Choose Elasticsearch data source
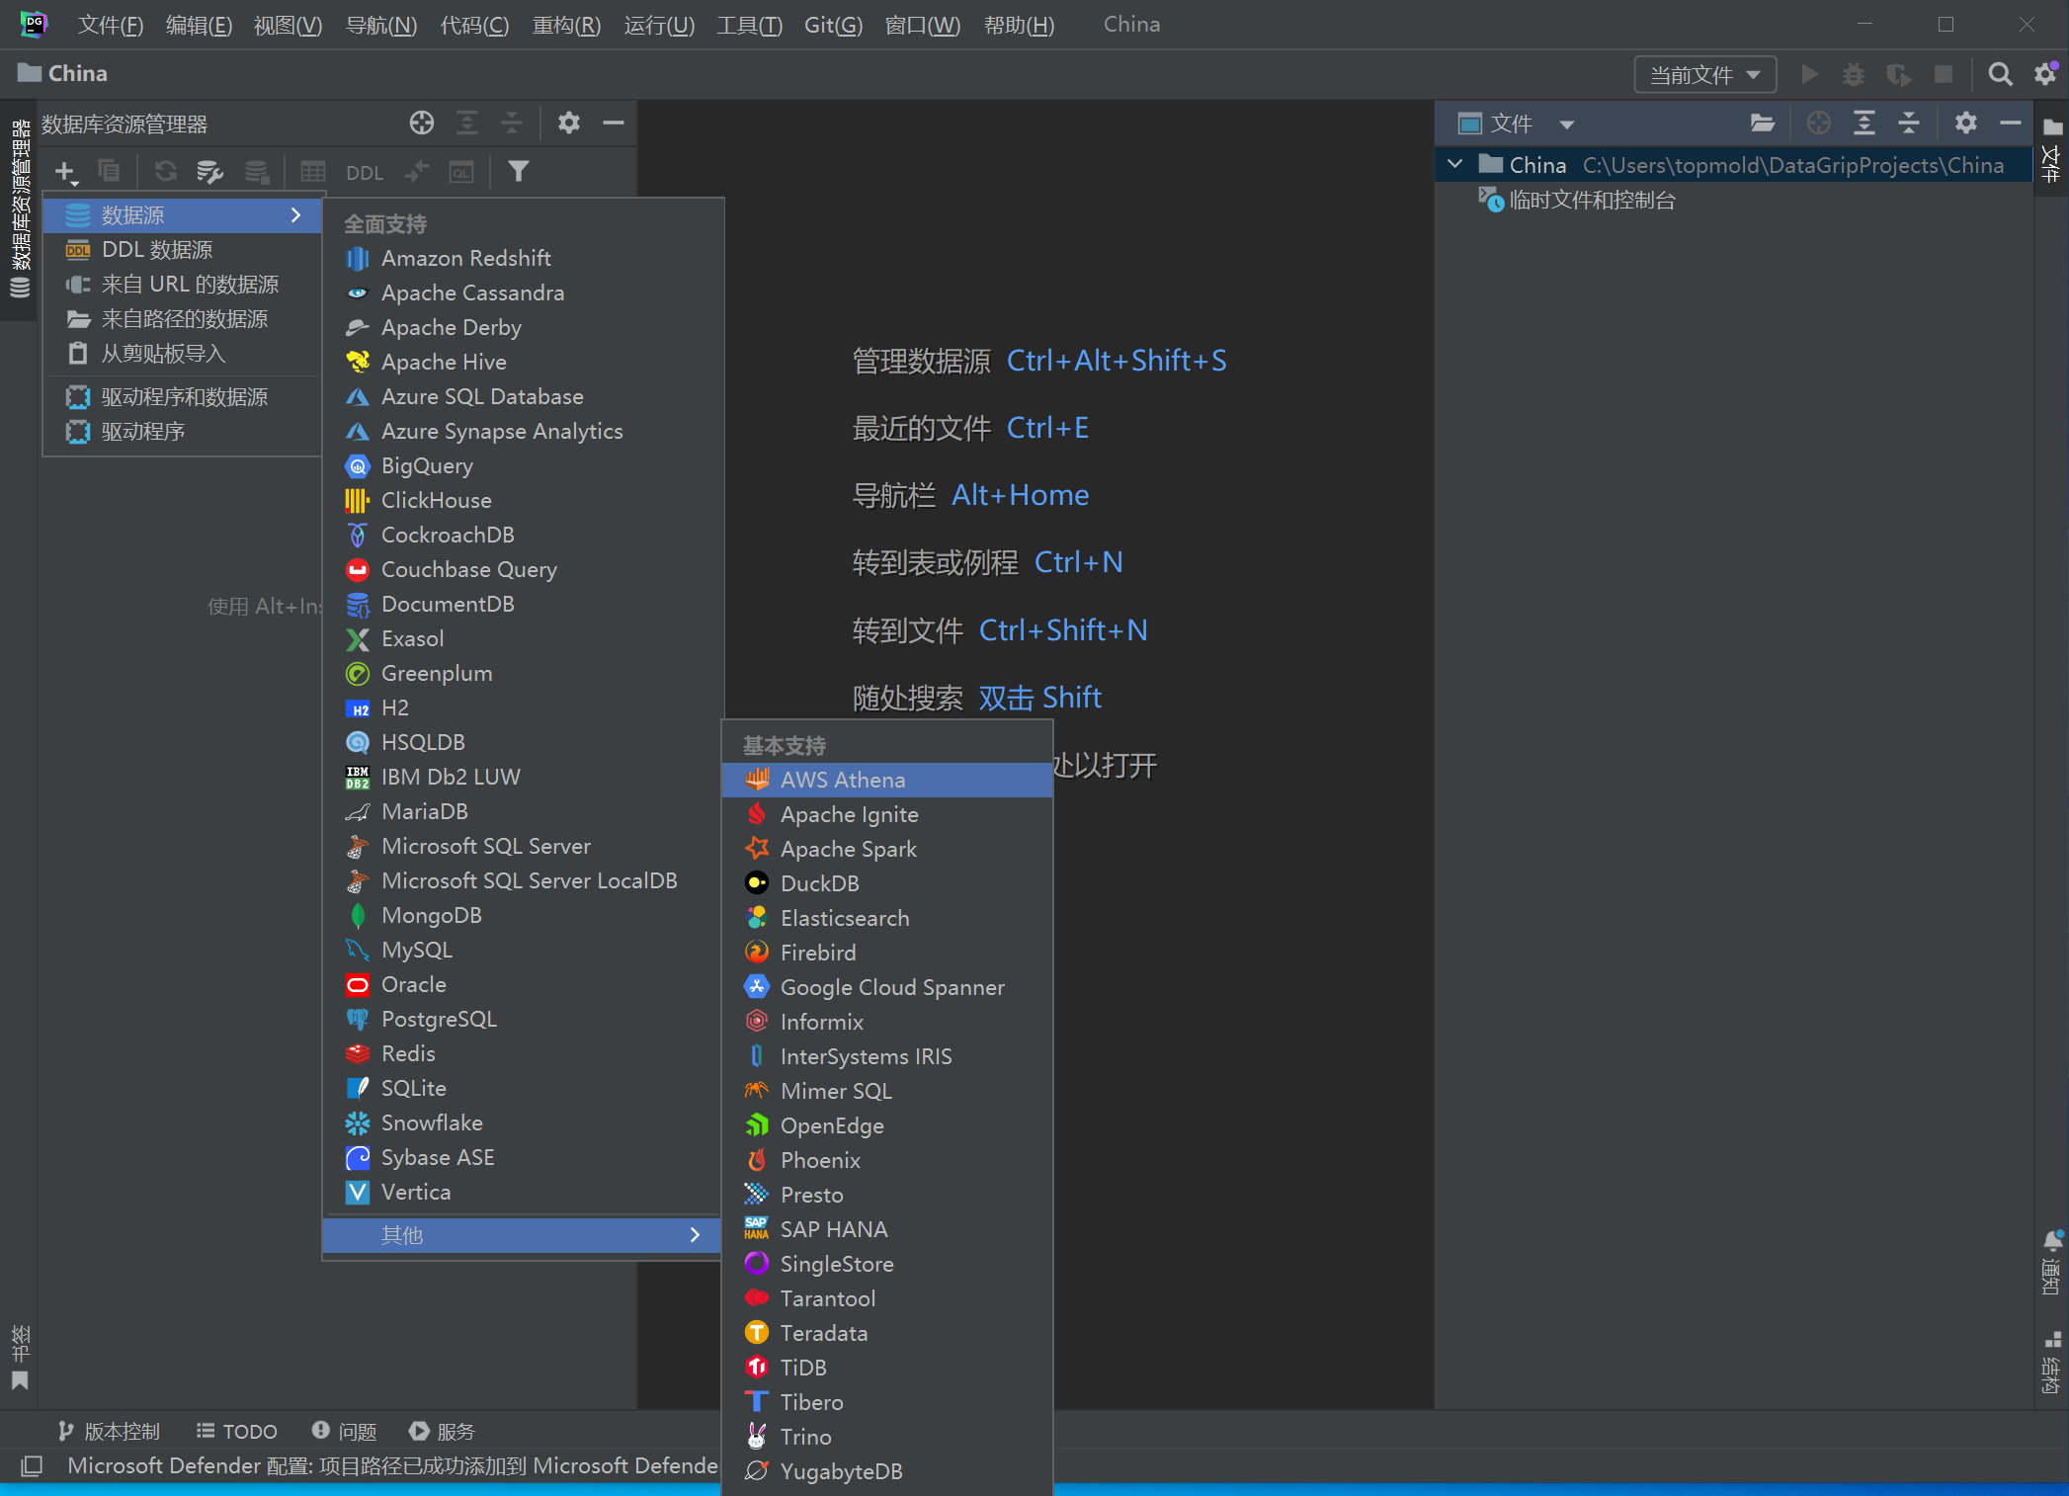2069x1496 pixels. 887,919
